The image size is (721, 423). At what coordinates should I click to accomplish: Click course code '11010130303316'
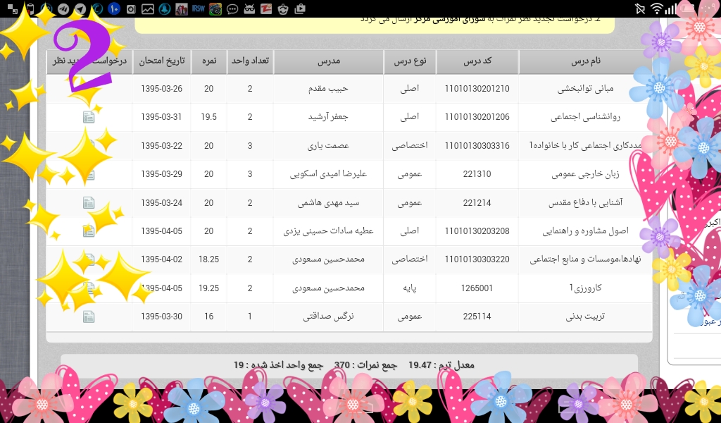tap(477, 146)
